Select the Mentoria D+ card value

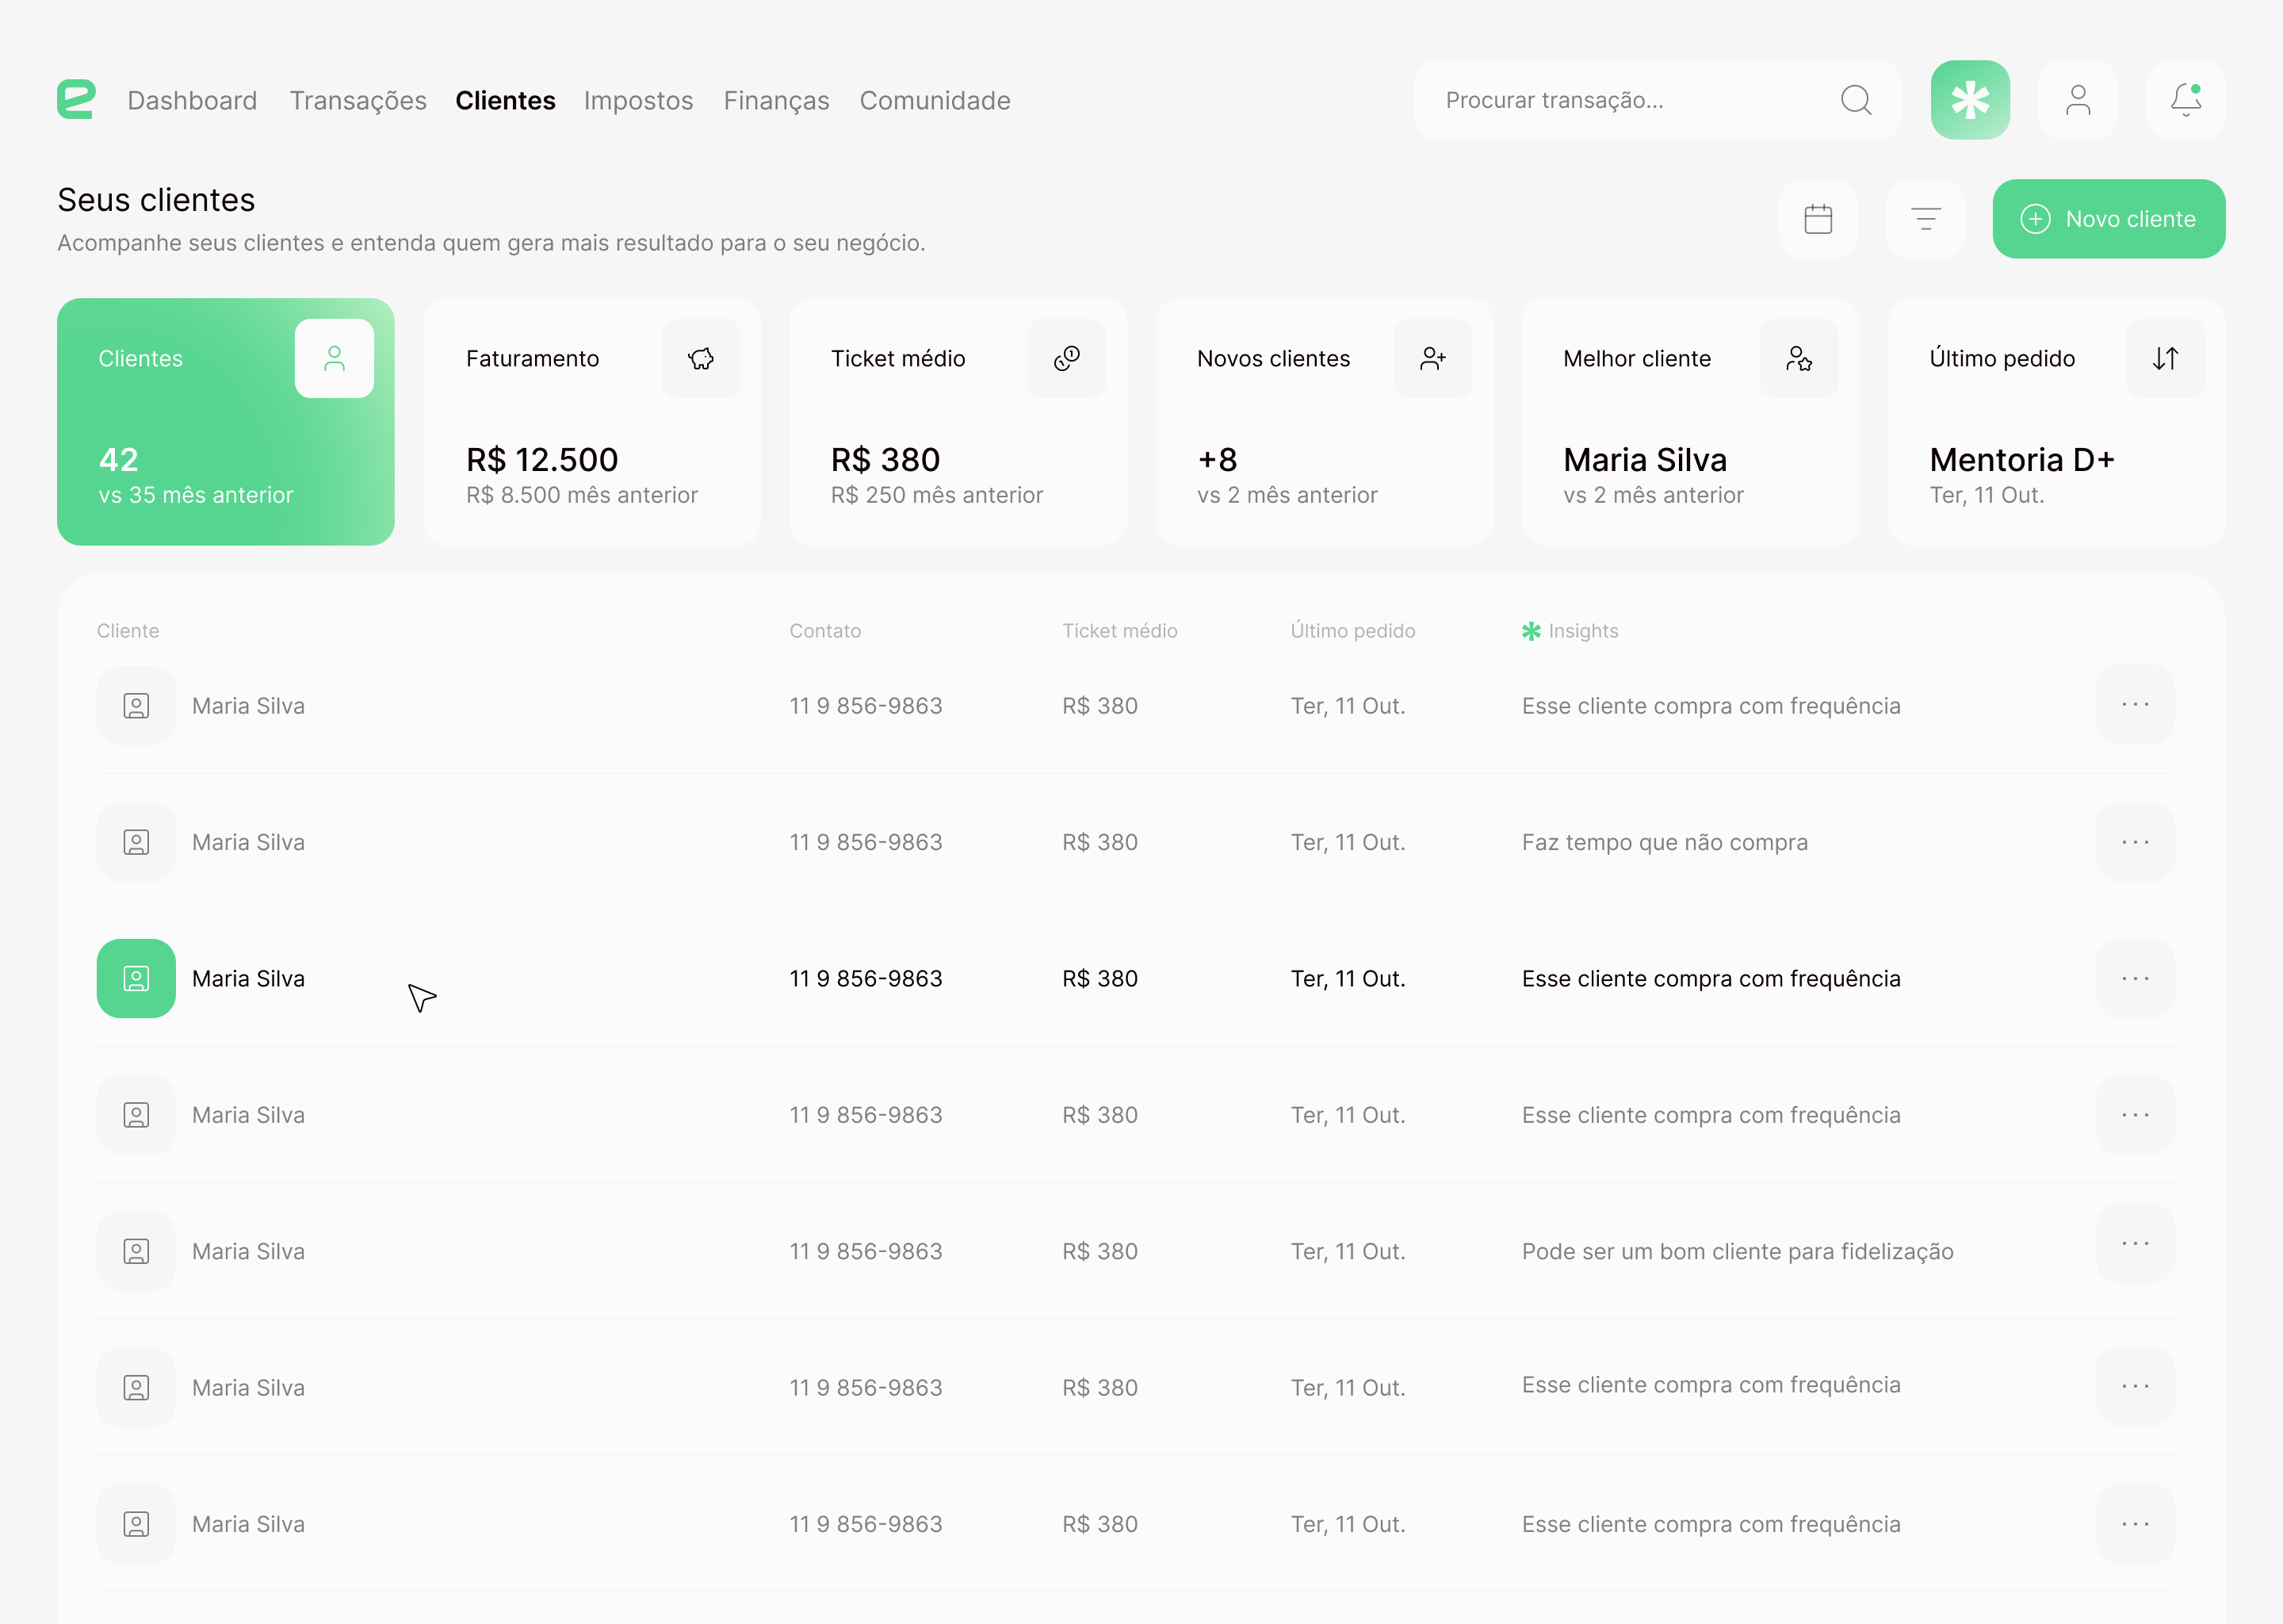pyautogui.click(x=2022, y=460)
